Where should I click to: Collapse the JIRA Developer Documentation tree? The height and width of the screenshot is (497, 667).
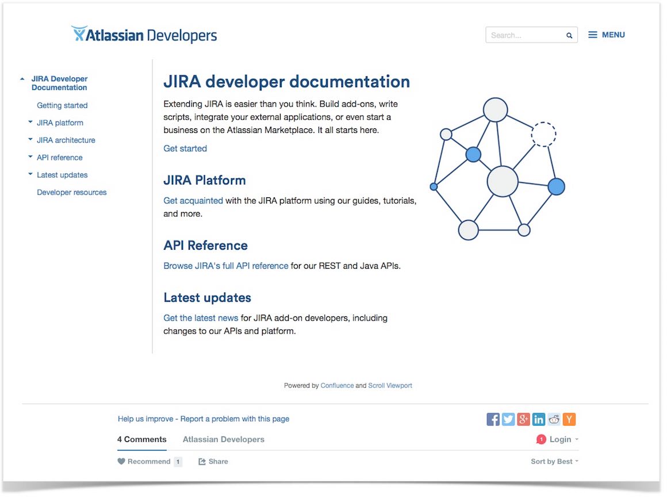click(x=22, y=79)
